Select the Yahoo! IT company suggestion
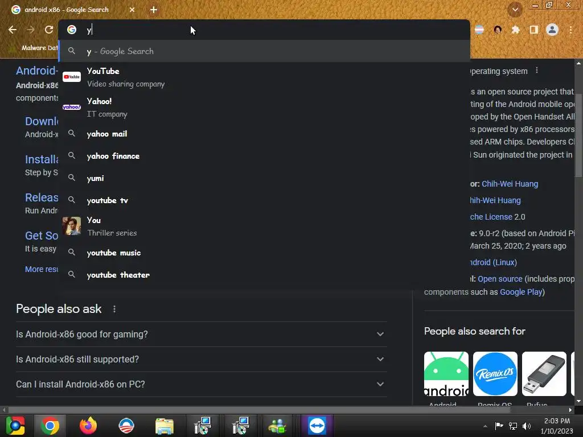 (264, 108)
